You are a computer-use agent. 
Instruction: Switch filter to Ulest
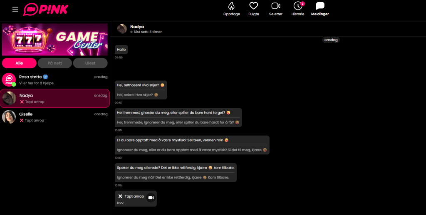click(x=90, y=63)
